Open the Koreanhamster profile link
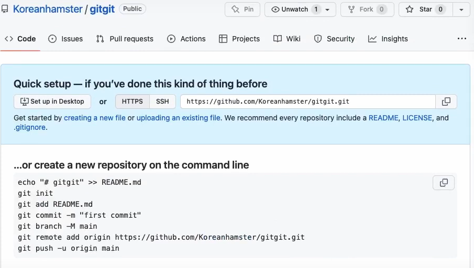Screen dimensions: 474x268 48,9
